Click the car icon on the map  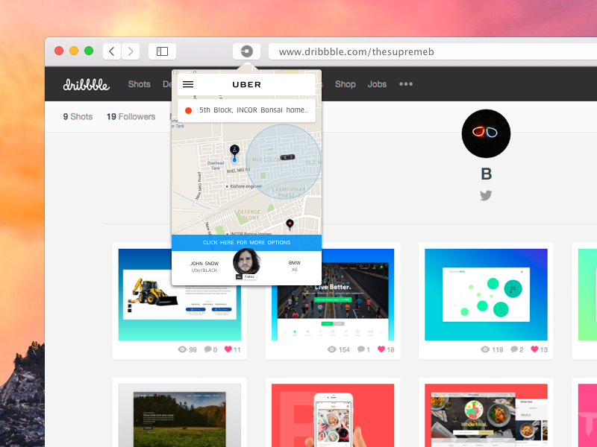(x=287, y=157)
